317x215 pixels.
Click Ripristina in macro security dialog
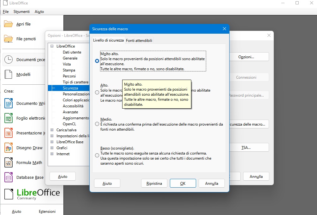pyautogui.click(x=154, y=184)
